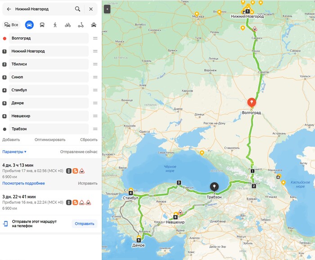Click Оптимизировать route button
This screenshot has height=260, width=315.
tap(50, 140)
